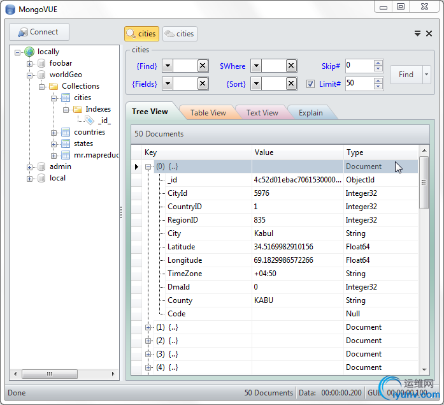Image resolution: width=444 pixels, height=405 pixels.
Task: Select the second cities tab
Action: [180, 34]
